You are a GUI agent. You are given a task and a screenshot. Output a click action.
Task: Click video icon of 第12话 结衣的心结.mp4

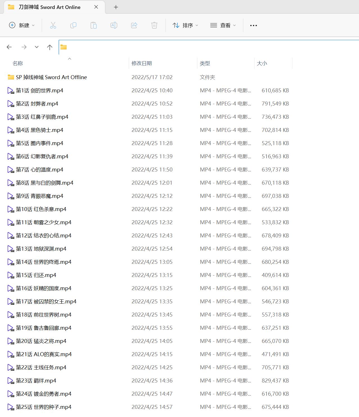tap(11, 235)
